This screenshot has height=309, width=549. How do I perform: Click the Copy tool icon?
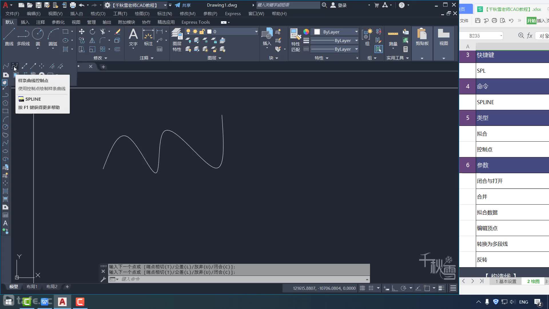coord(82,40)
